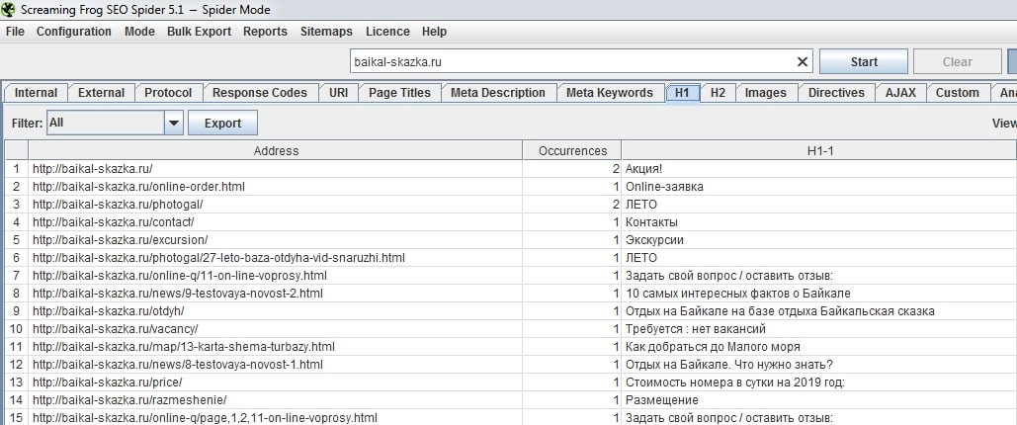Click row number 10 in the table
Viewport: 1017px width, 425px height.
[16, 329]
